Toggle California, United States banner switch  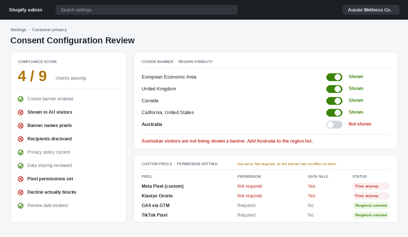[334, 113]
